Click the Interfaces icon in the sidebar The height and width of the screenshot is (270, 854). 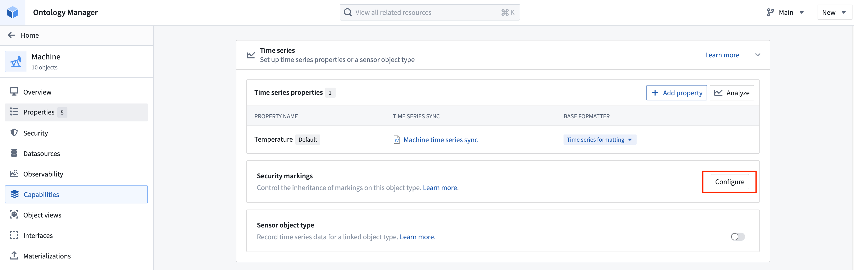click(x=14, y=235)
